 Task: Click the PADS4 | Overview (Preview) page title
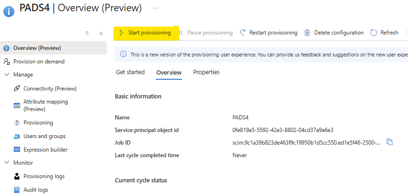tap(80, 8)
